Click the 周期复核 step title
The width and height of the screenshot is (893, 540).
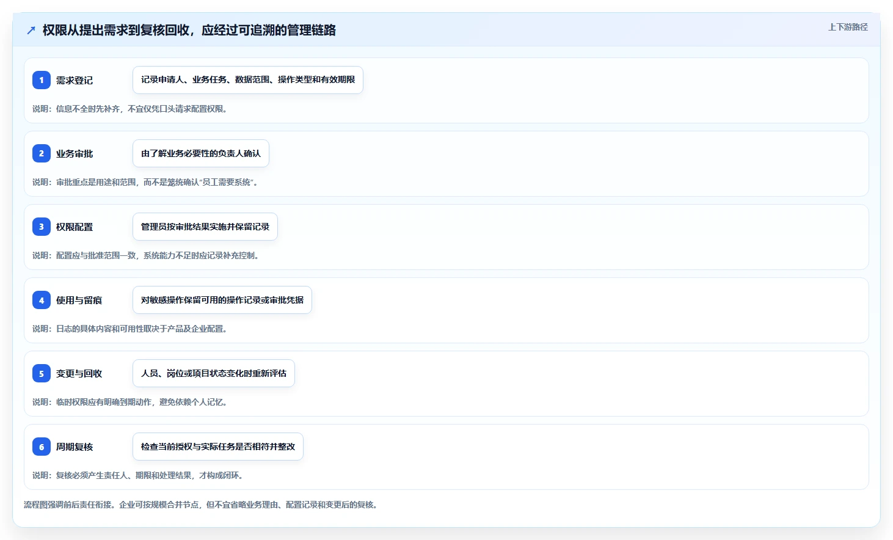click(x=75, y=447)
